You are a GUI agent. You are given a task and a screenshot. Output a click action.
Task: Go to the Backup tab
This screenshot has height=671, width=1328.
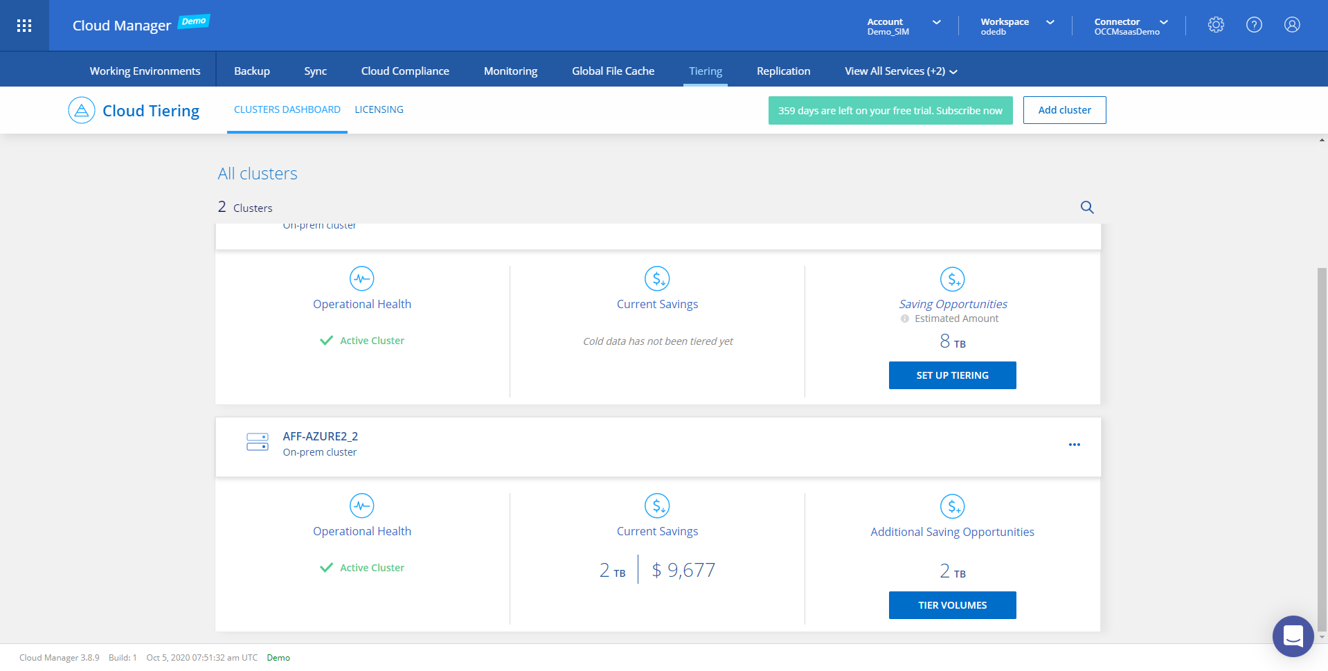pos(252,71)
